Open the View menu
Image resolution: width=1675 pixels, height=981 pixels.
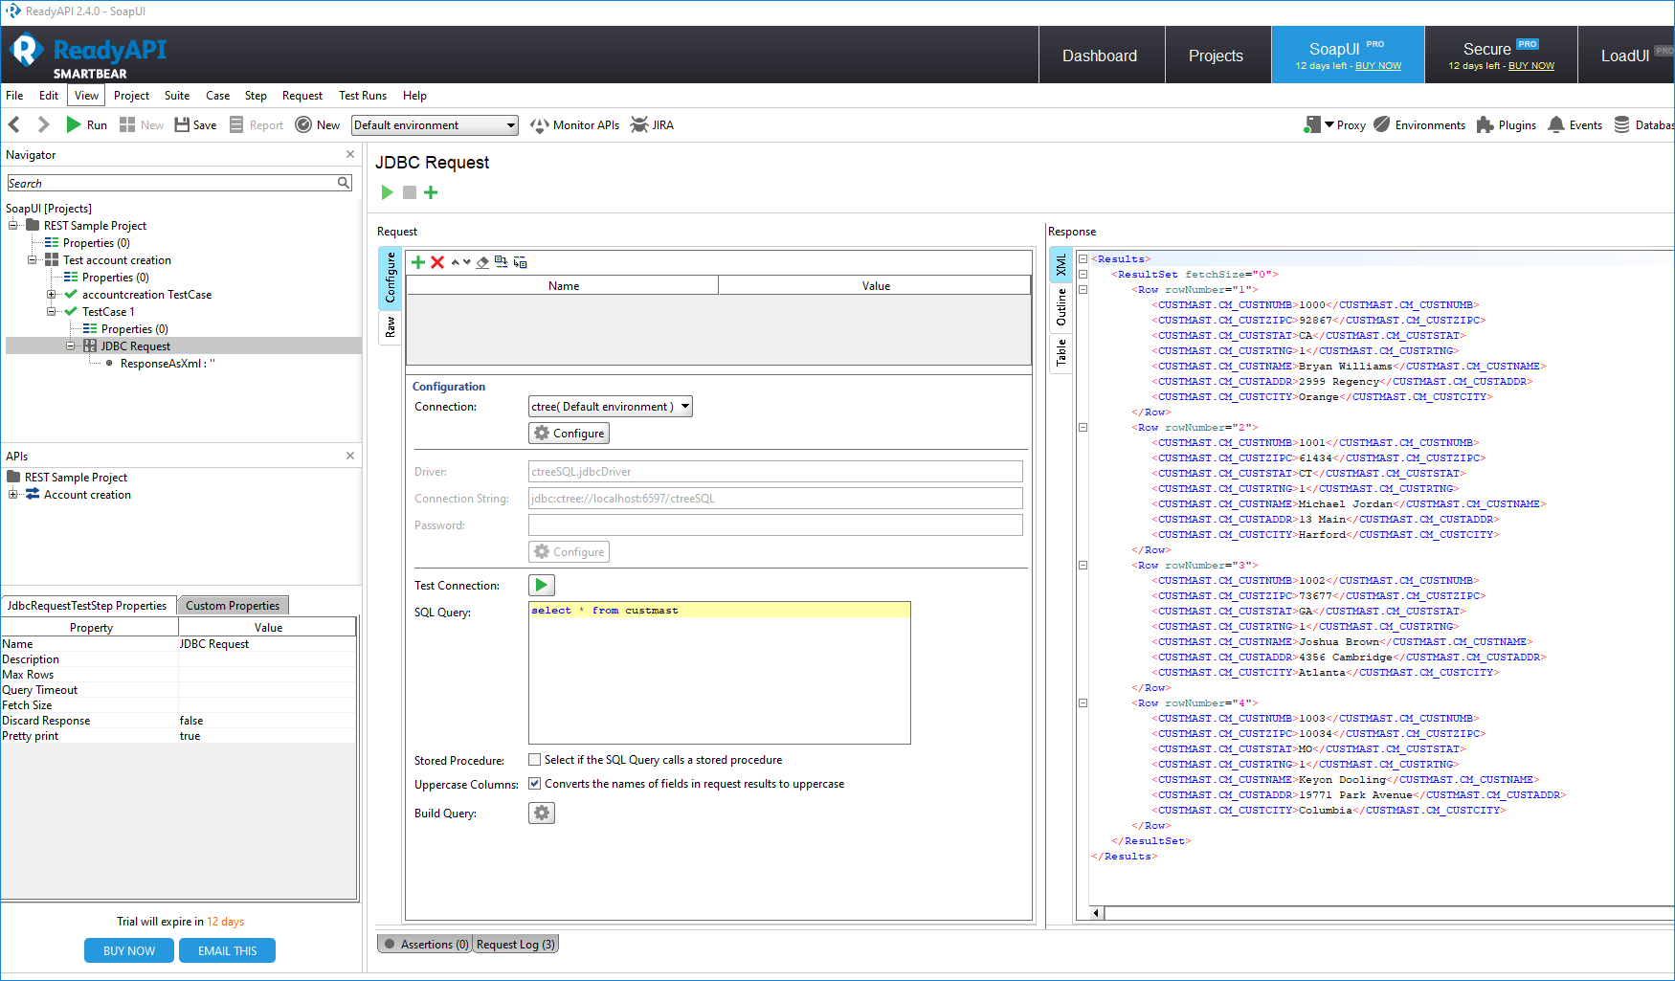(86, 96)
